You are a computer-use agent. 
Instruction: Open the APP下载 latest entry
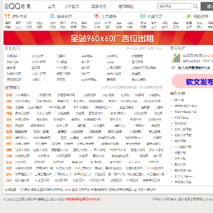coord(180,159)
